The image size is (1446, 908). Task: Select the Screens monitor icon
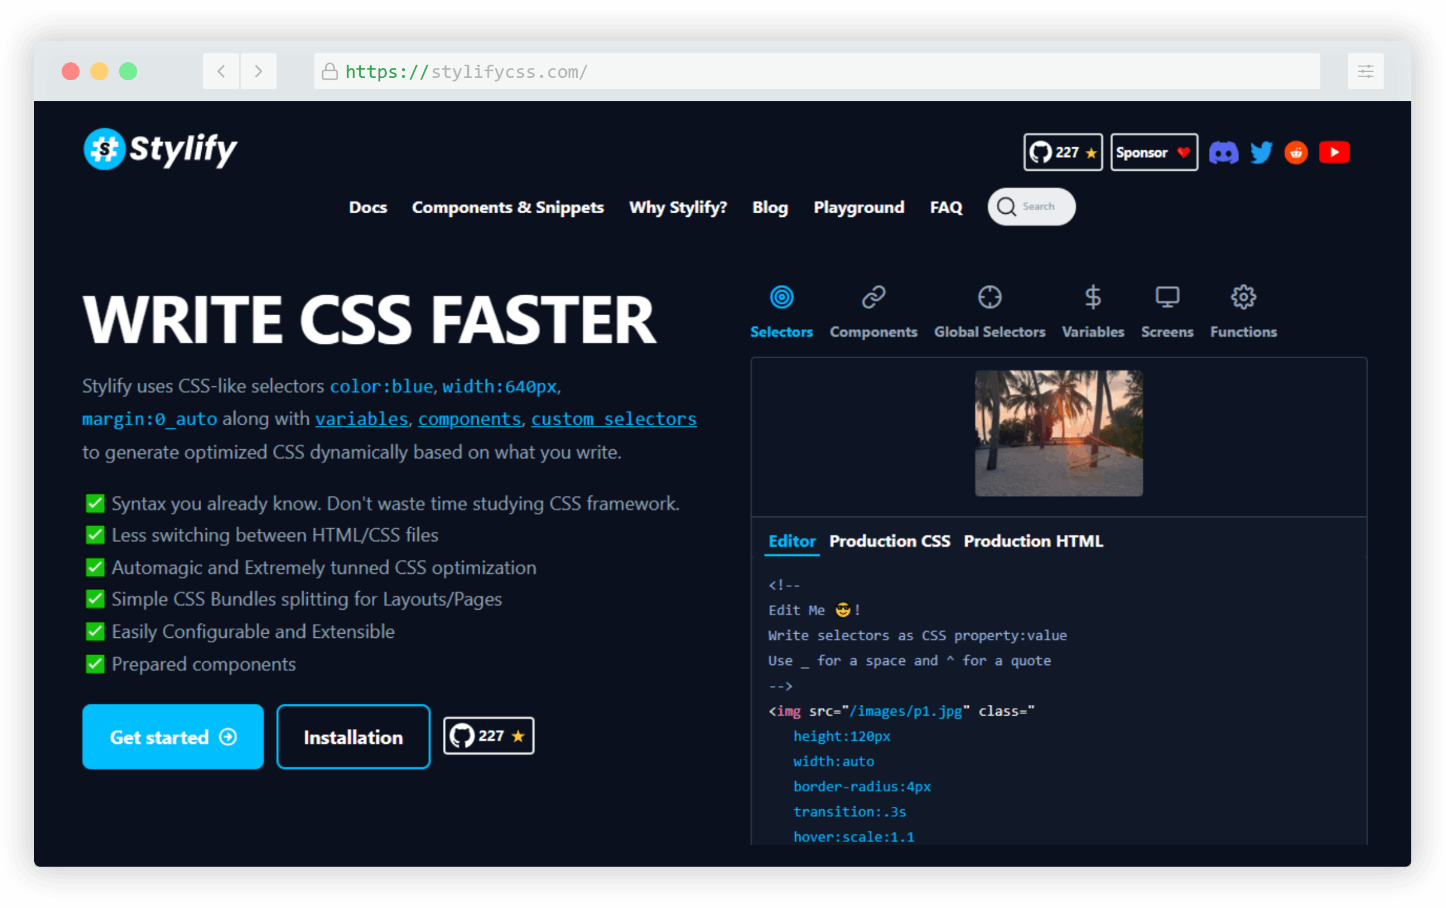click(x=1166, y=297)
